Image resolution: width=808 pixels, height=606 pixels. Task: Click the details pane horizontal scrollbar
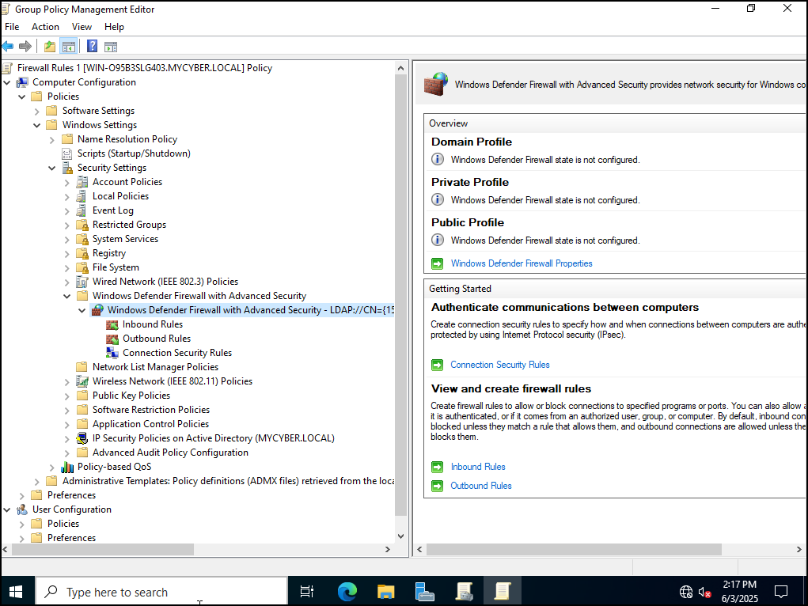(x=574, y=550)
